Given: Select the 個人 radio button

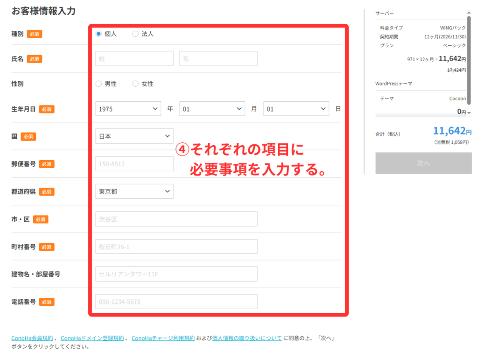Looking at the screenshot, I should click(x=98, y=34).
